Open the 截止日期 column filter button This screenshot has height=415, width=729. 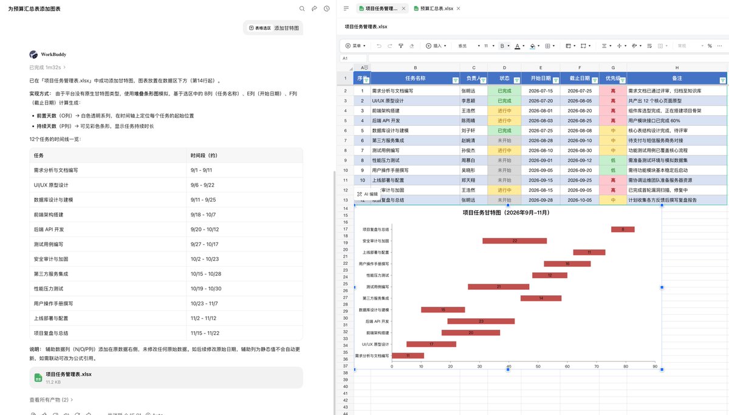click(x=595, y=80)
